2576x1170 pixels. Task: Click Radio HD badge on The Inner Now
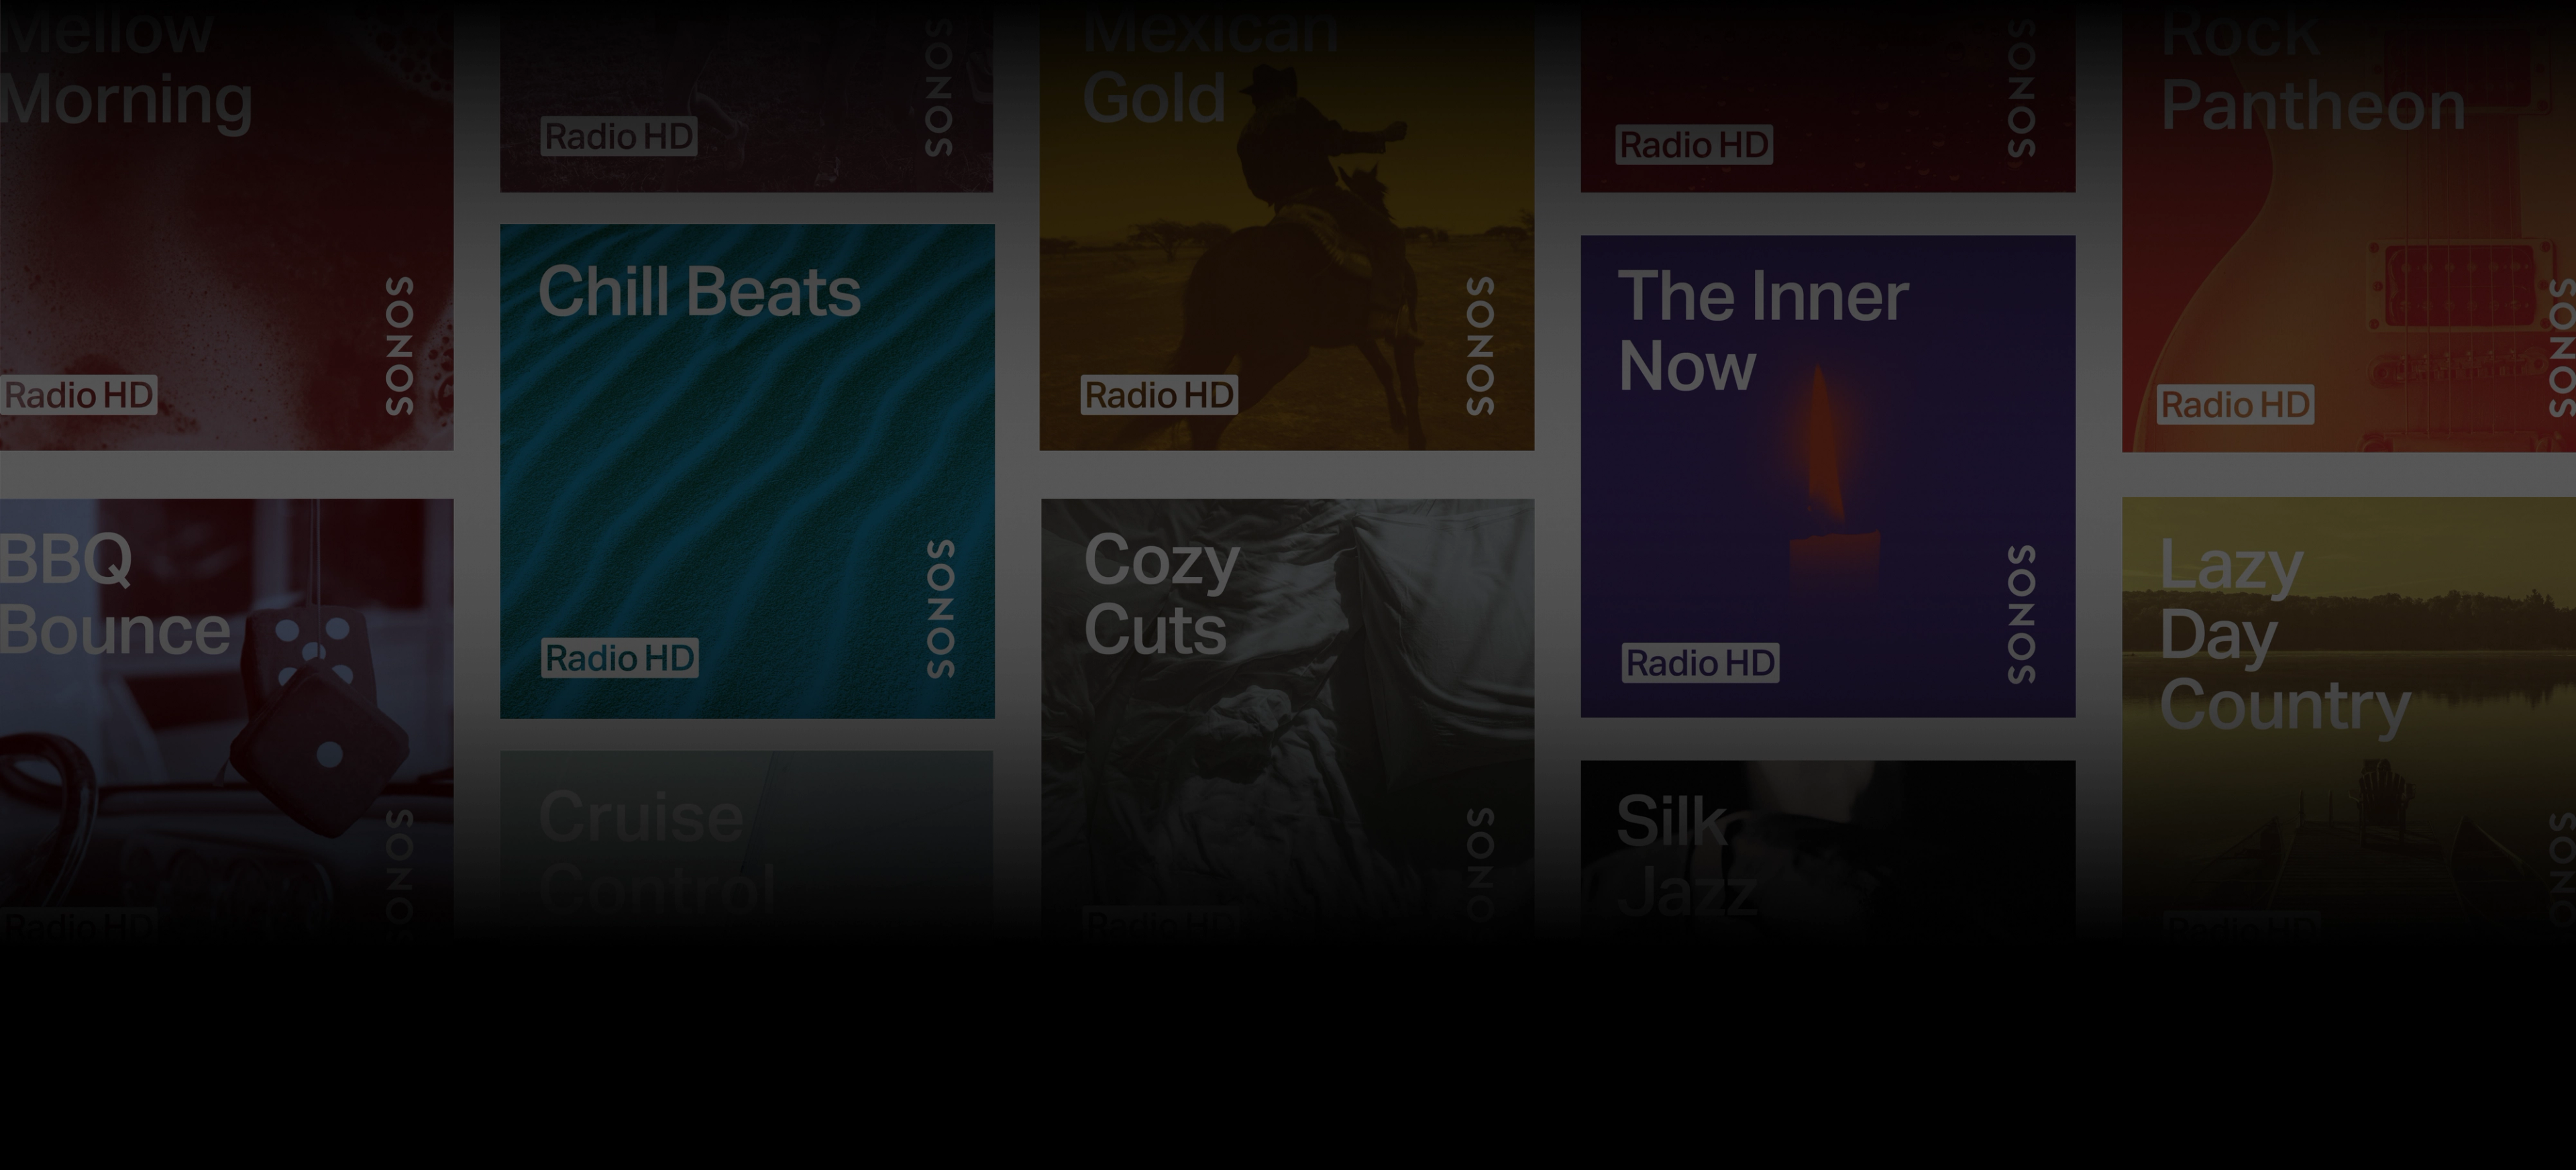1700,663
